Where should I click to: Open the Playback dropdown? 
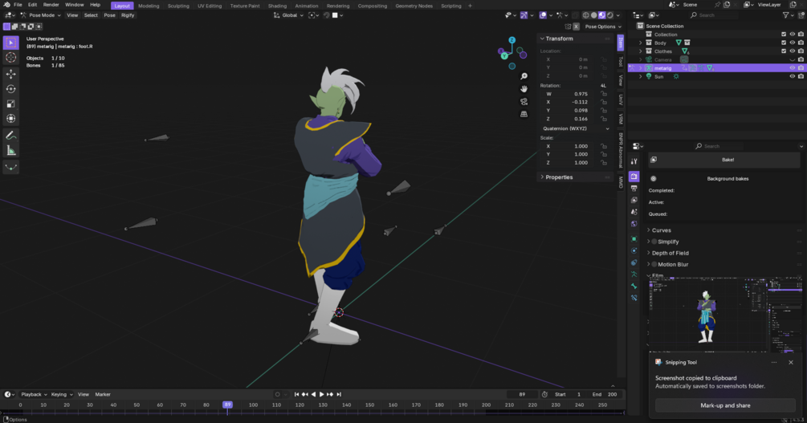click(34, 394)
